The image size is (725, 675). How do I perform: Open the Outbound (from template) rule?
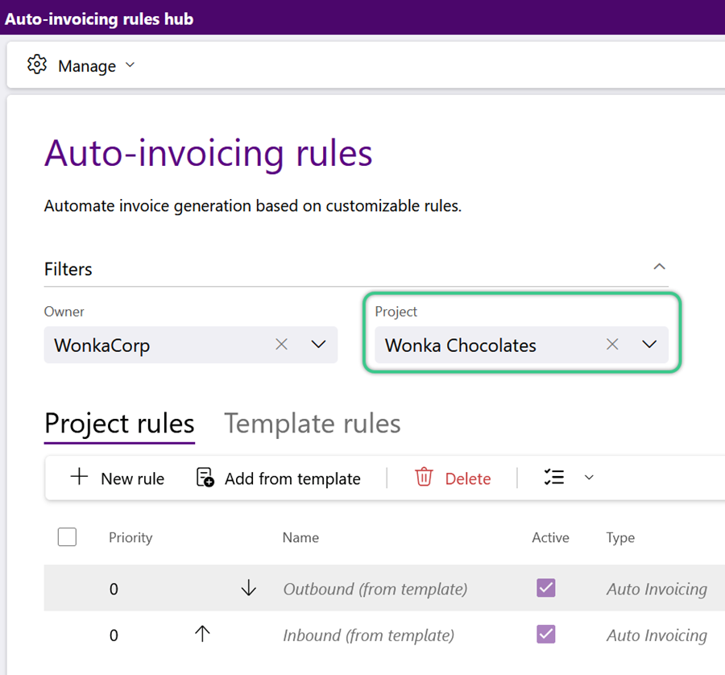tap(375, 589)
